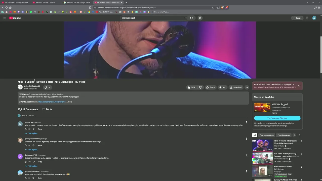Open options menu for the @ryanjohnson7340 comment

(246, 139)
